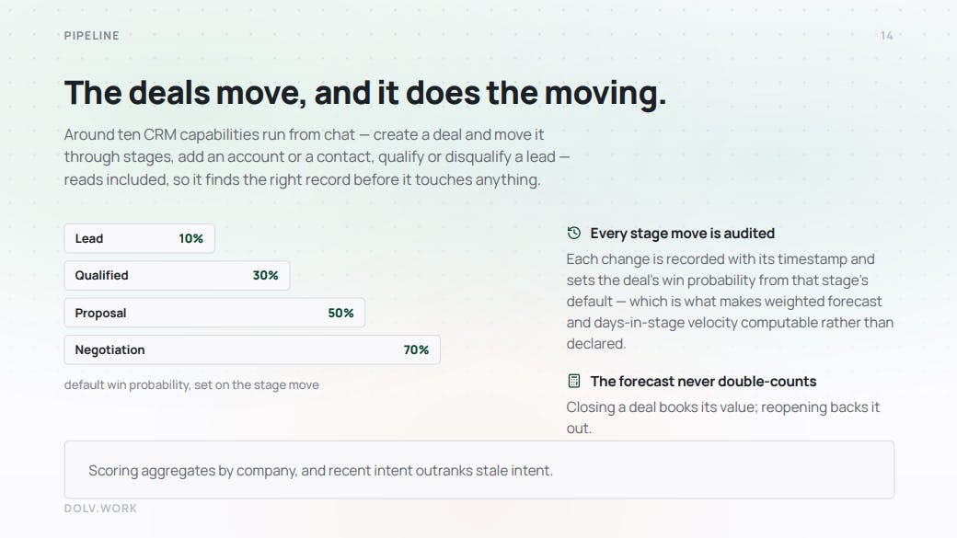Click the forecast calculator icon
The height and width of the screenshot is (538, 957).
click(573, 382)
